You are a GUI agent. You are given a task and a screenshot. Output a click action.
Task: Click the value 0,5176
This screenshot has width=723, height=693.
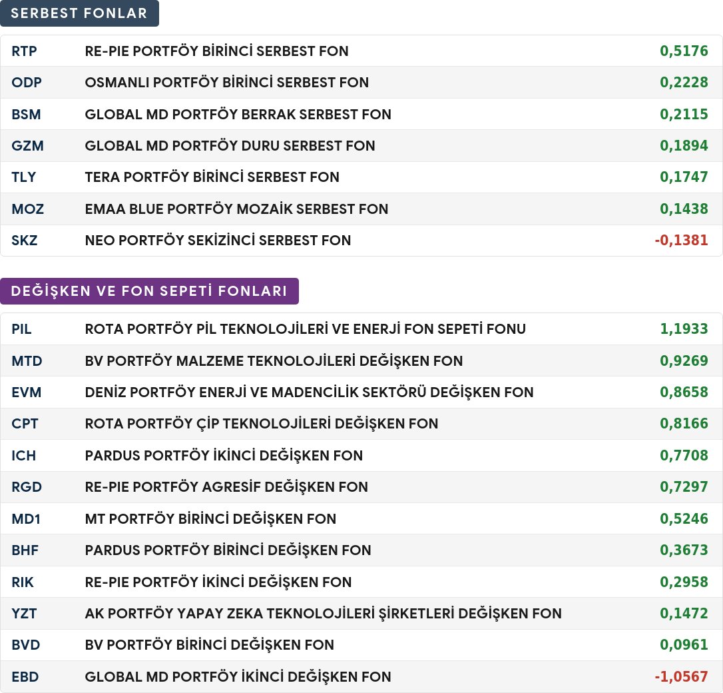point(684,51)
